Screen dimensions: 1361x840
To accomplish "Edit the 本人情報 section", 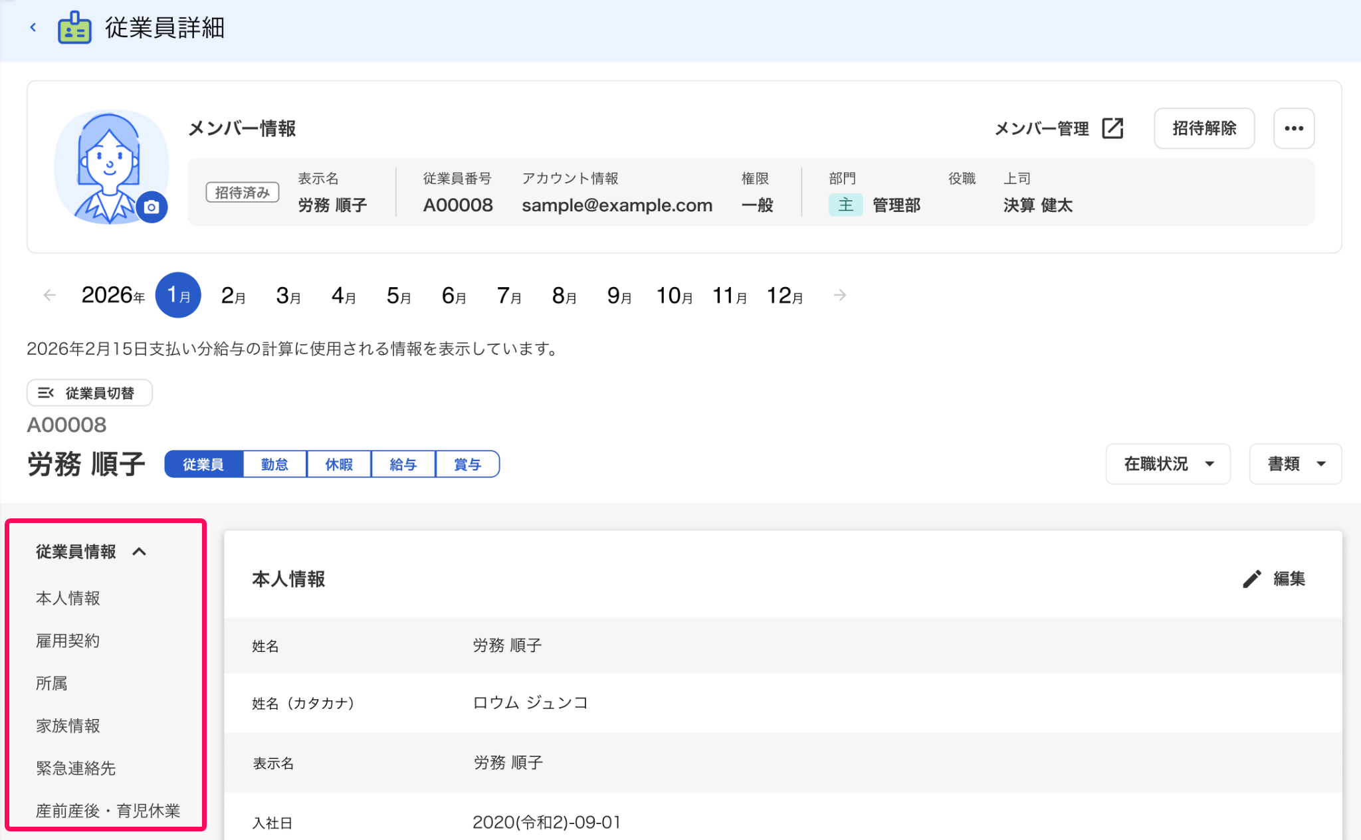I will [1274, 579].
